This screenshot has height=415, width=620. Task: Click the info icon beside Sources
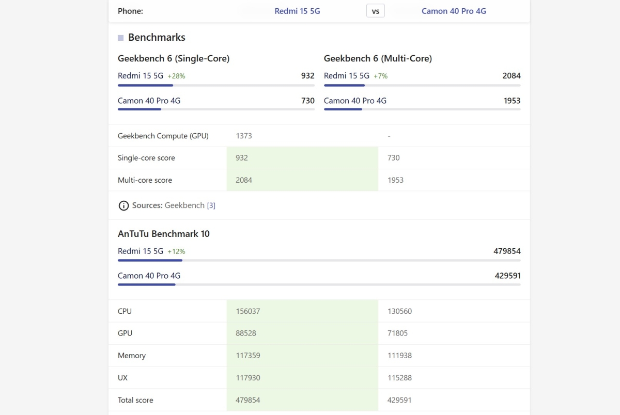coord(123,205)
